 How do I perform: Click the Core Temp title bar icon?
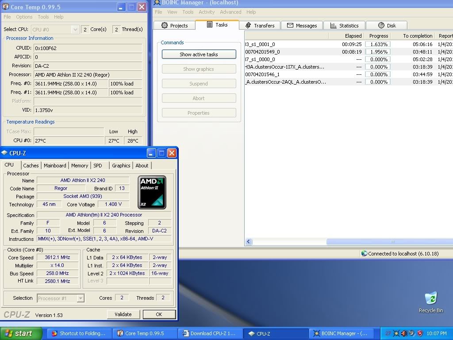pyautogui.click(x=5, y=6)
